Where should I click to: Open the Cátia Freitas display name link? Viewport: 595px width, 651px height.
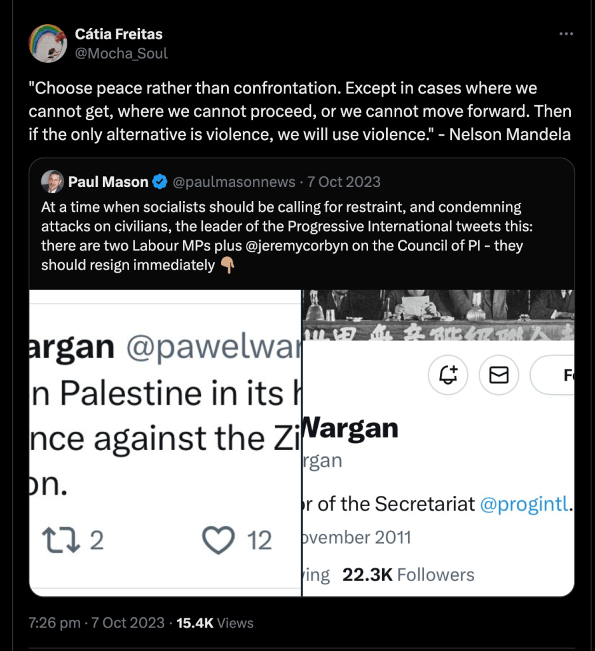118,34
